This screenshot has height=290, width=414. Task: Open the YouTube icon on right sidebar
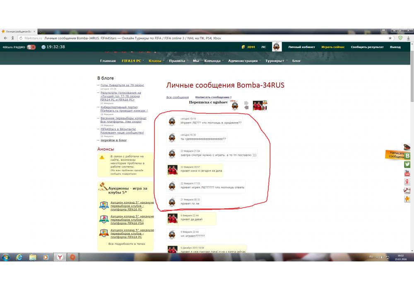coord(407,173)
